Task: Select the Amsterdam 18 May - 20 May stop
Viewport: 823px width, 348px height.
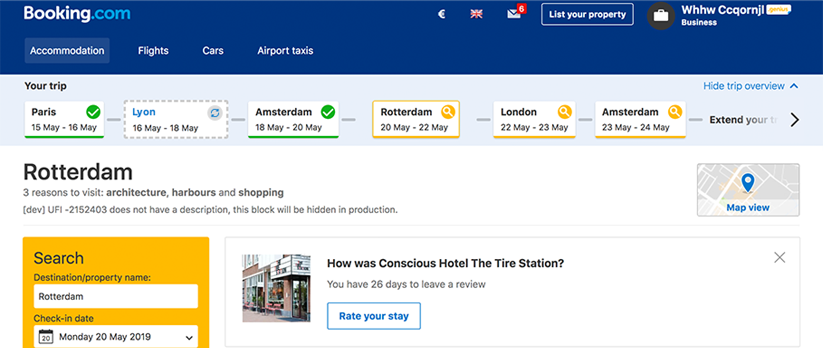Action: point(293,119)
